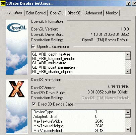Screen dimensions: 136x135
Task: Click the title bar help question mark button
Action: (129, 3)
